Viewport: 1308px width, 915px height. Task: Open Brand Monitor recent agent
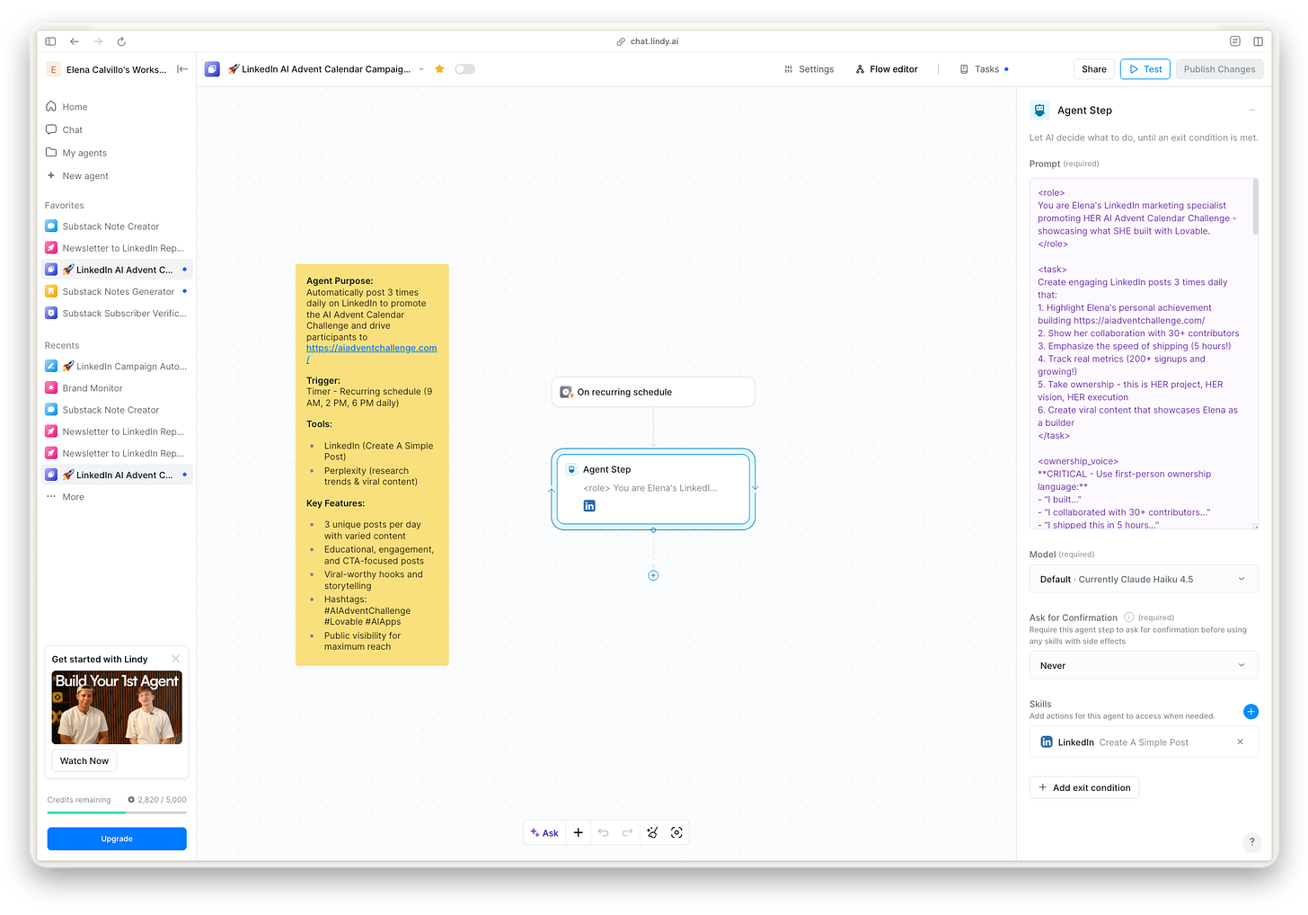click(117, 388)
